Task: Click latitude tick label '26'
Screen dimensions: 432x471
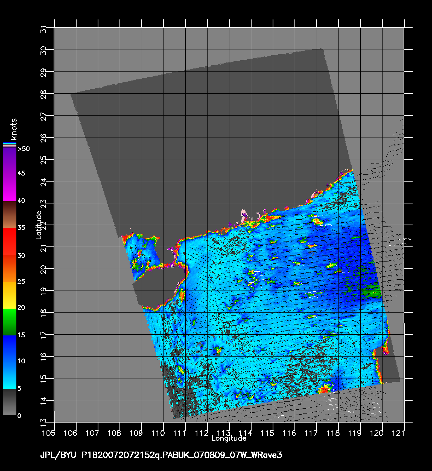Action: [44, 139]
